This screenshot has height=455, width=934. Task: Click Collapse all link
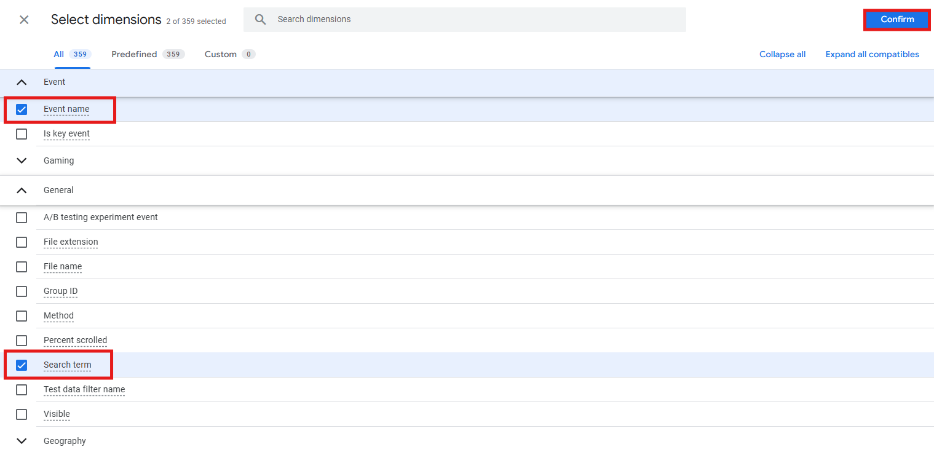pos(782,54)
